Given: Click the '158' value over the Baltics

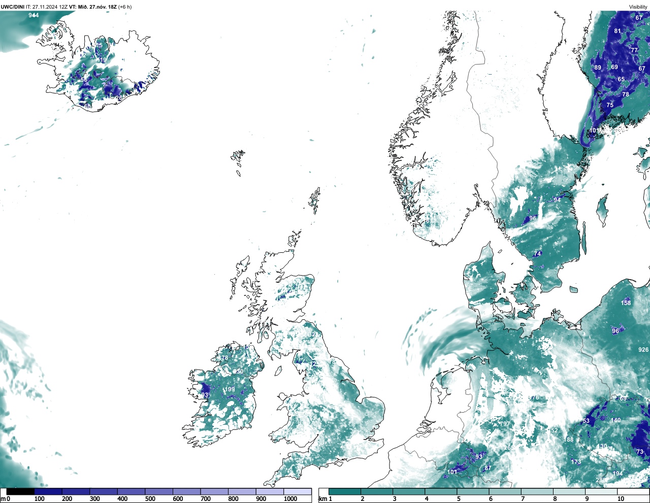Looking at the screenshot, I should coord(626,303).
